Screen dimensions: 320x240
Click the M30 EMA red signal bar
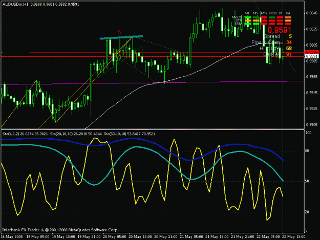click(272, 24)
